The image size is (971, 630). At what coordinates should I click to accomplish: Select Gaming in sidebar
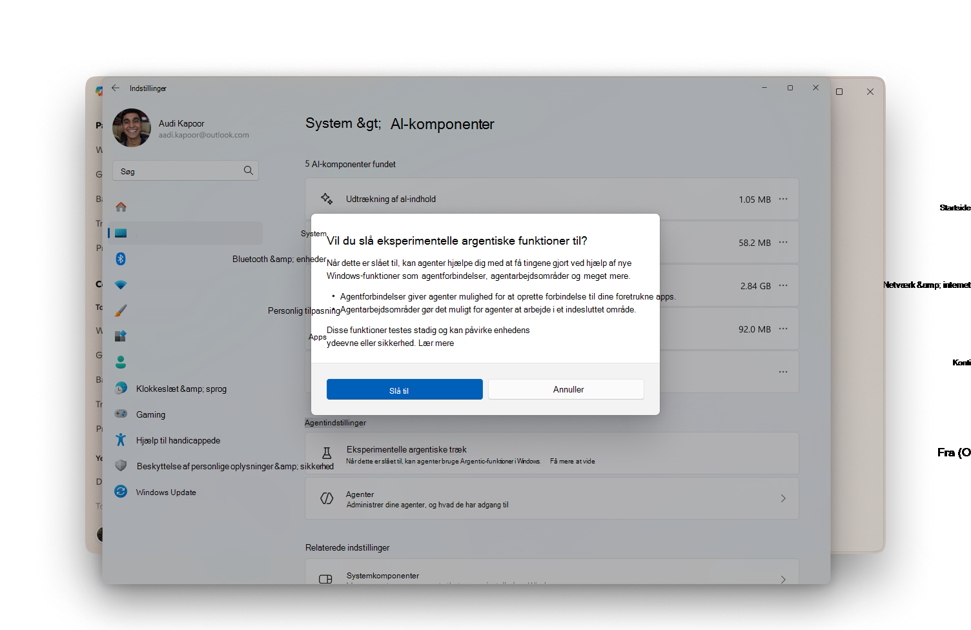(150, 414)
